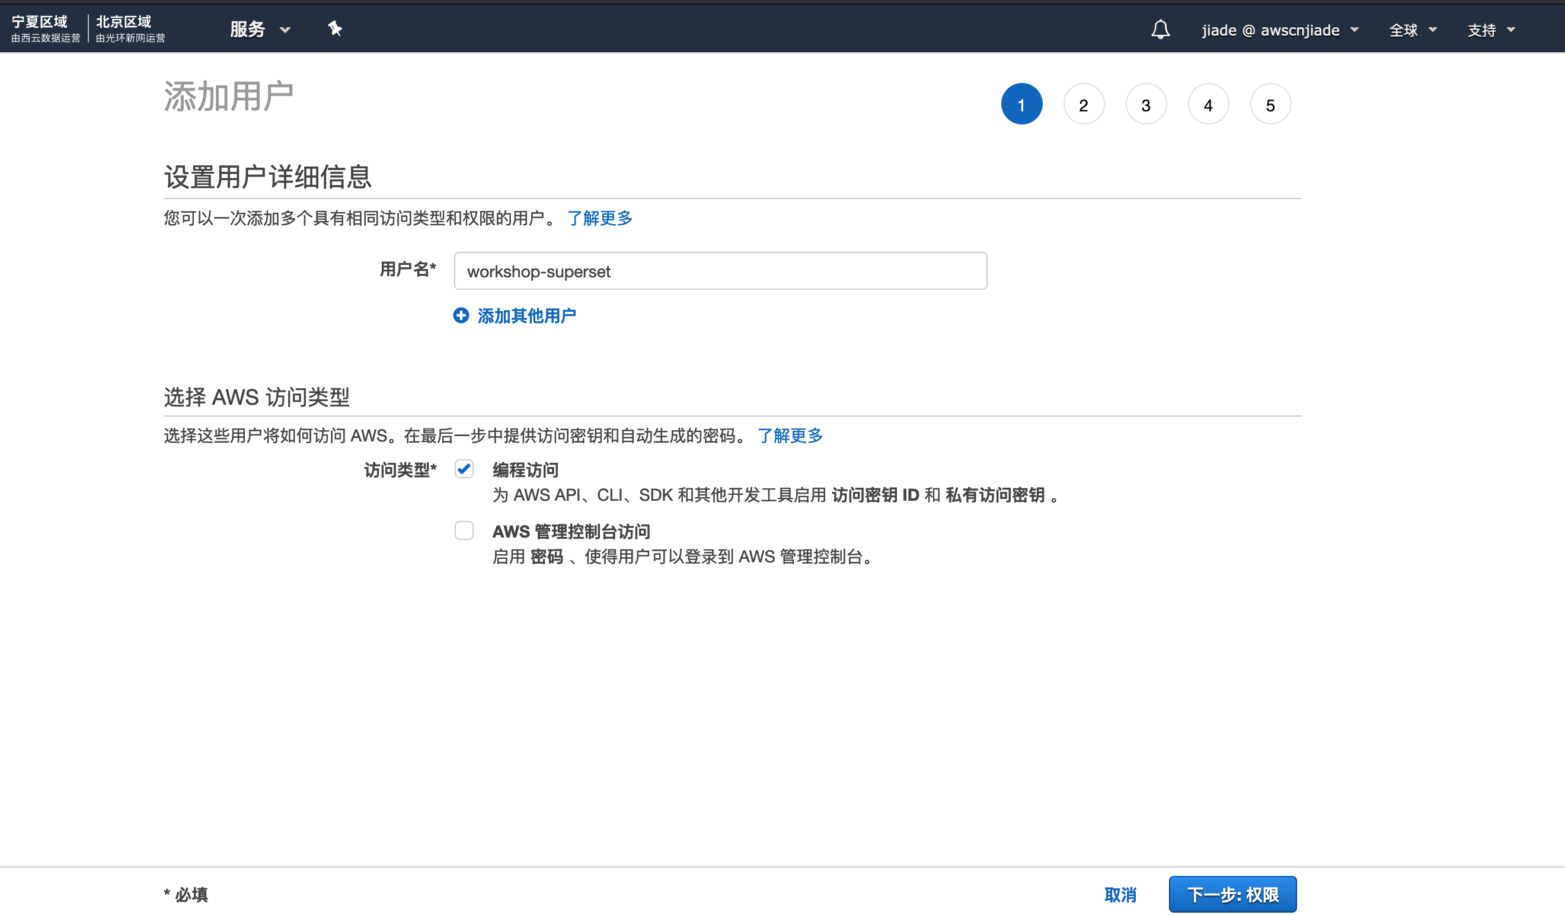Click the 取消 cancel link
1565x915 pixels.
click(1120, 894)
